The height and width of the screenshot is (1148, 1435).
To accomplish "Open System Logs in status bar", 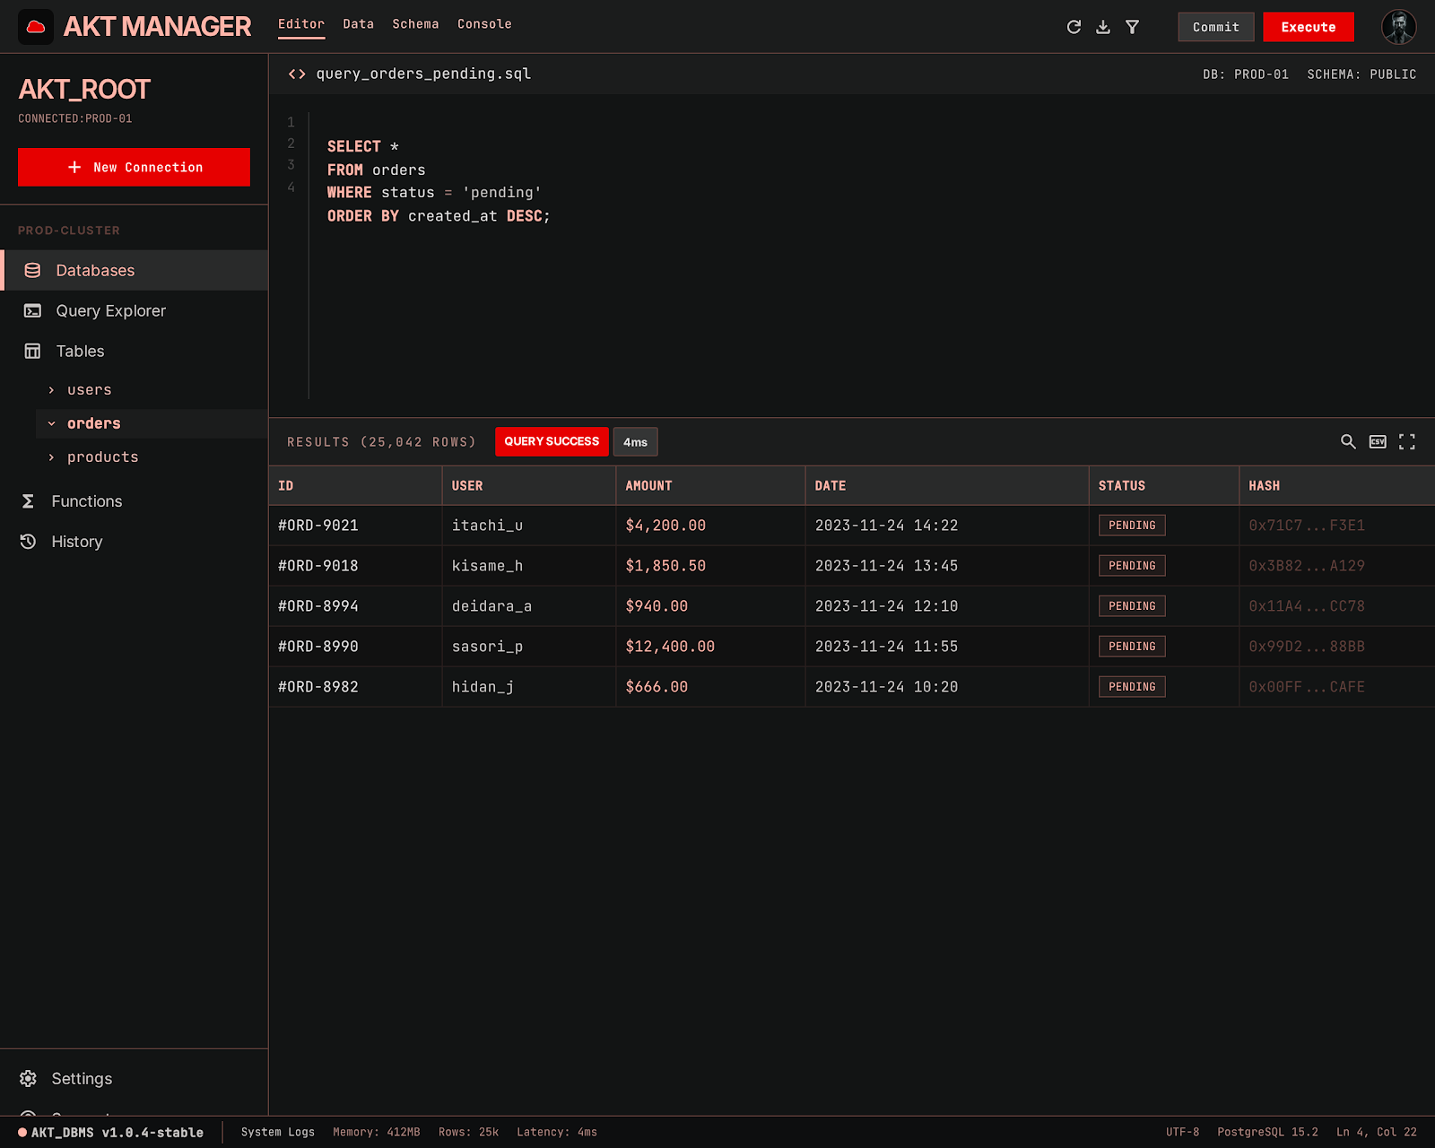I will click(x=277, y=1132).
